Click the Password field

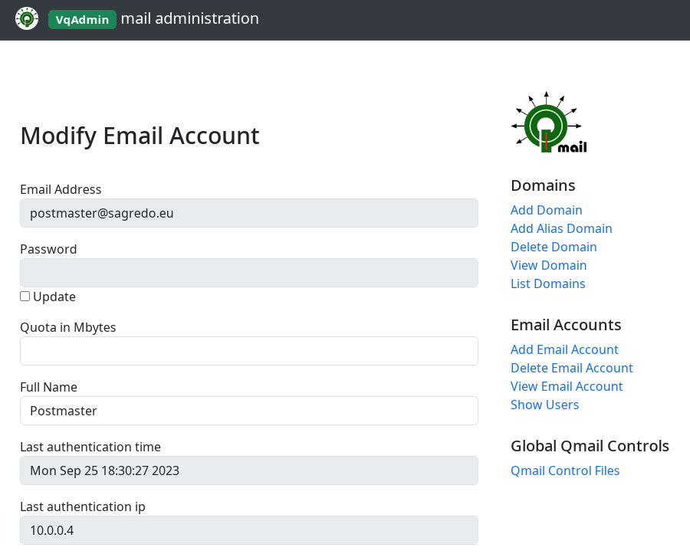coord(249,273)
